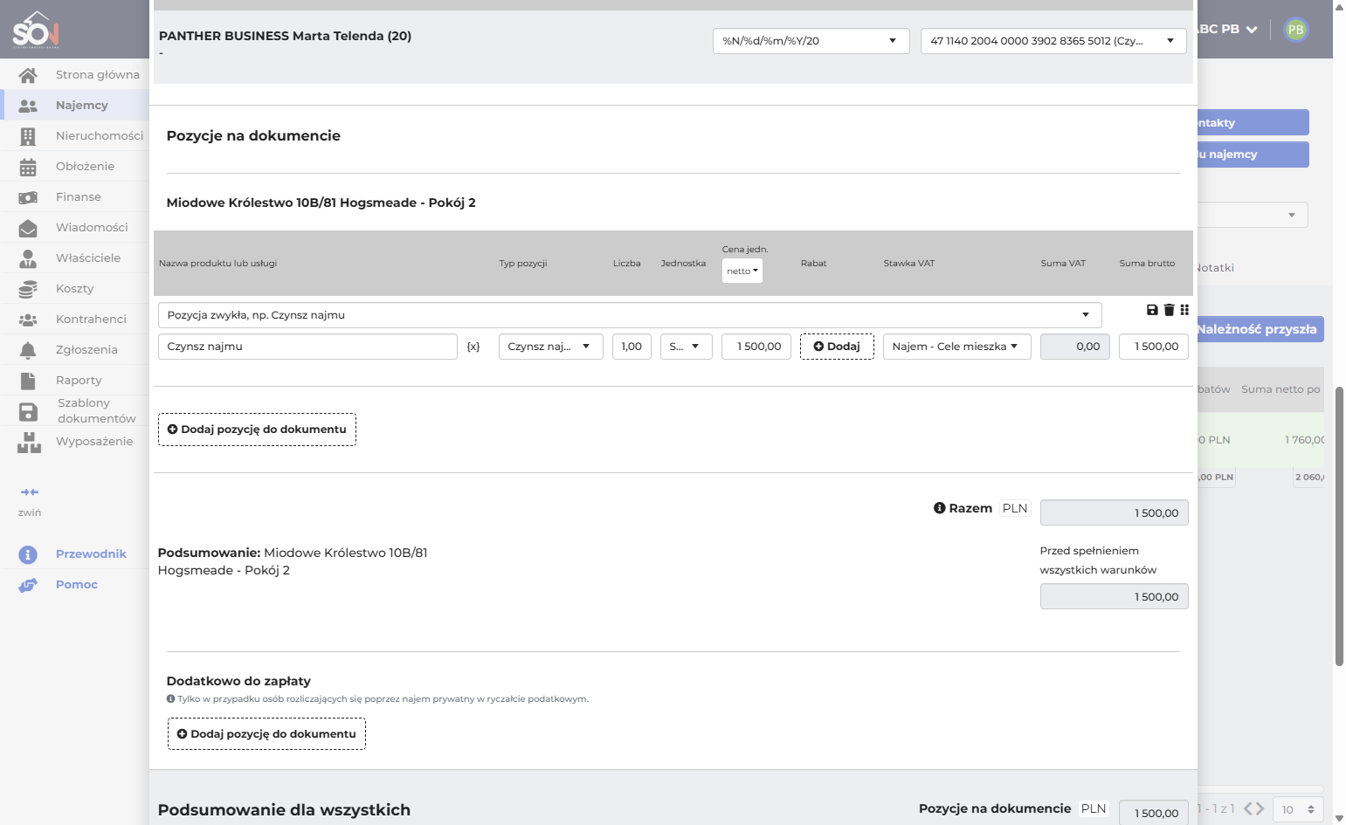Click Dodaj rabat button in row
The width and height of the screenshot is (1346, 825).
(837, 347)
